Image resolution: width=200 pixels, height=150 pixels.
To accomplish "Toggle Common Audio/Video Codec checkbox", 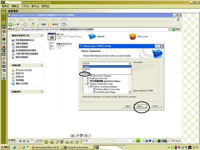I will click(x=88, y=84).
